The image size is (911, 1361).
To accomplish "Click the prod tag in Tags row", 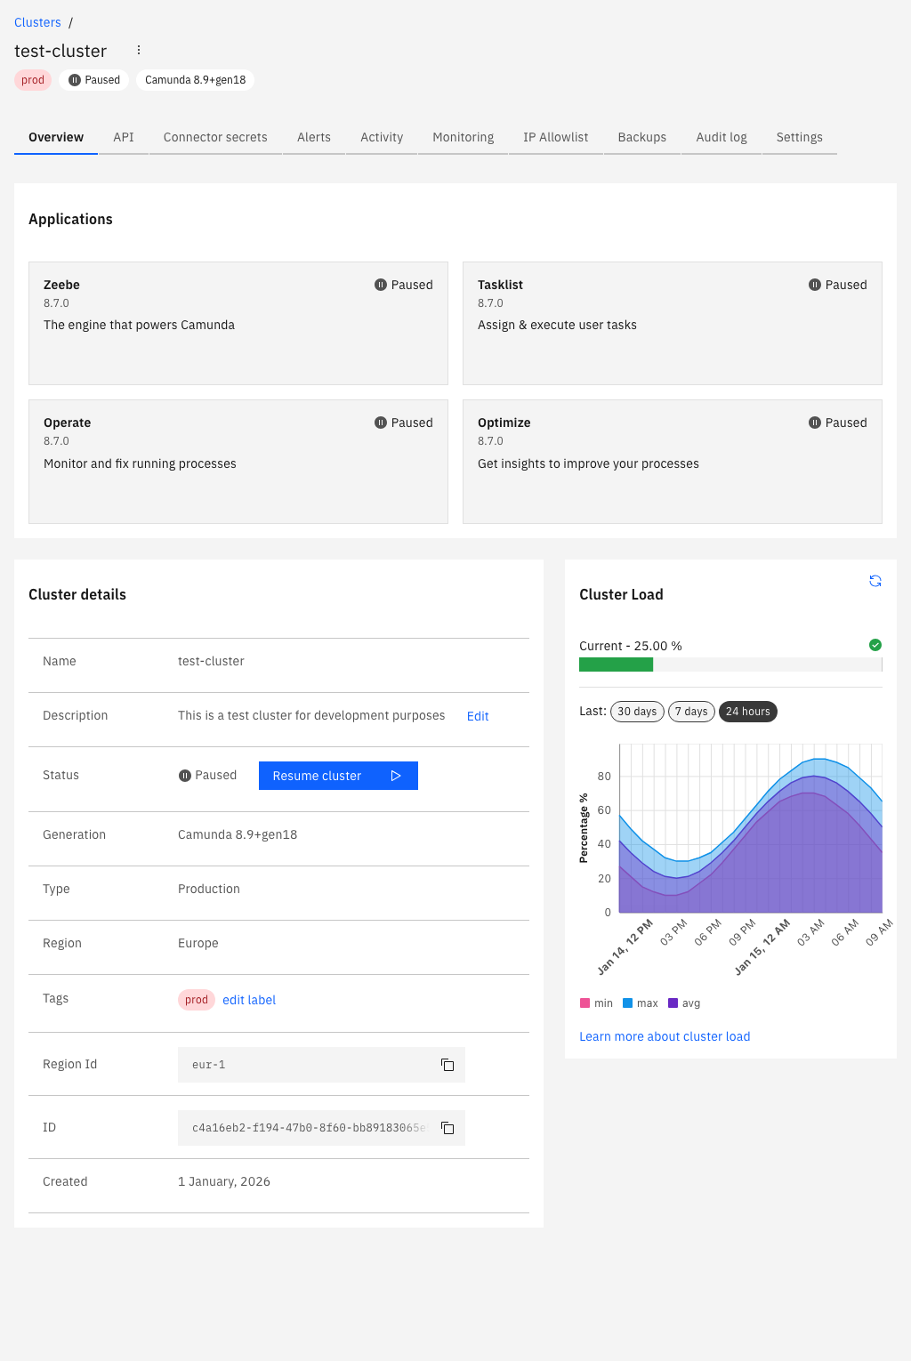I will click(197, 1000).
